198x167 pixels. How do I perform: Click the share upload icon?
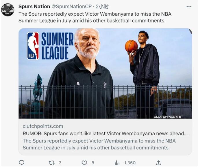pyautogui.click(x=158, y=163)
